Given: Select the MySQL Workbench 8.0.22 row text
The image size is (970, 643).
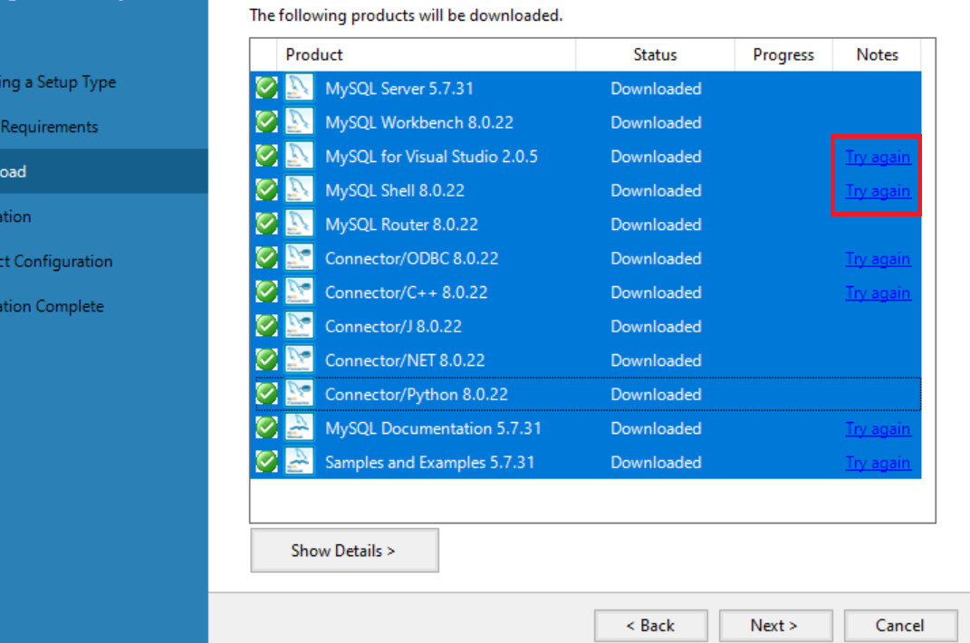Looking at the screenshot, I should (x=419, y=122).
